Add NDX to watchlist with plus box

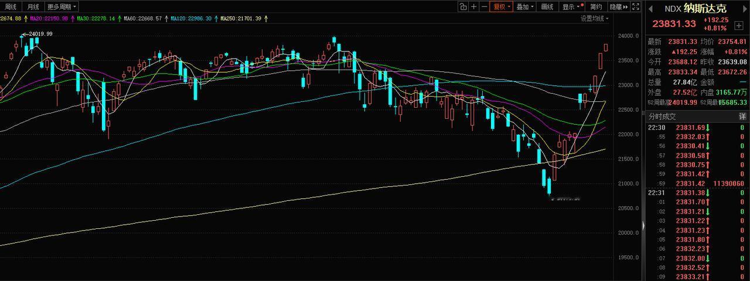point(738,26)
